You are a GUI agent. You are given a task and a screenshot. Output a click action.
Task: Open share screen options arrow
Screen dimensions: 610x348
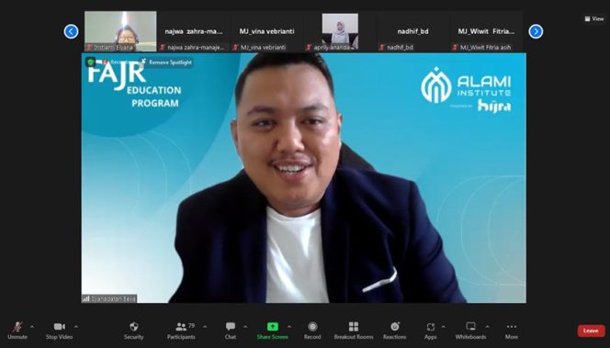point(289,327)
